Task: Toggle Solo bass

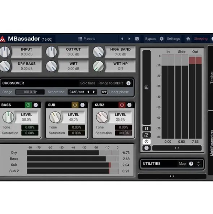Action: 88,83
